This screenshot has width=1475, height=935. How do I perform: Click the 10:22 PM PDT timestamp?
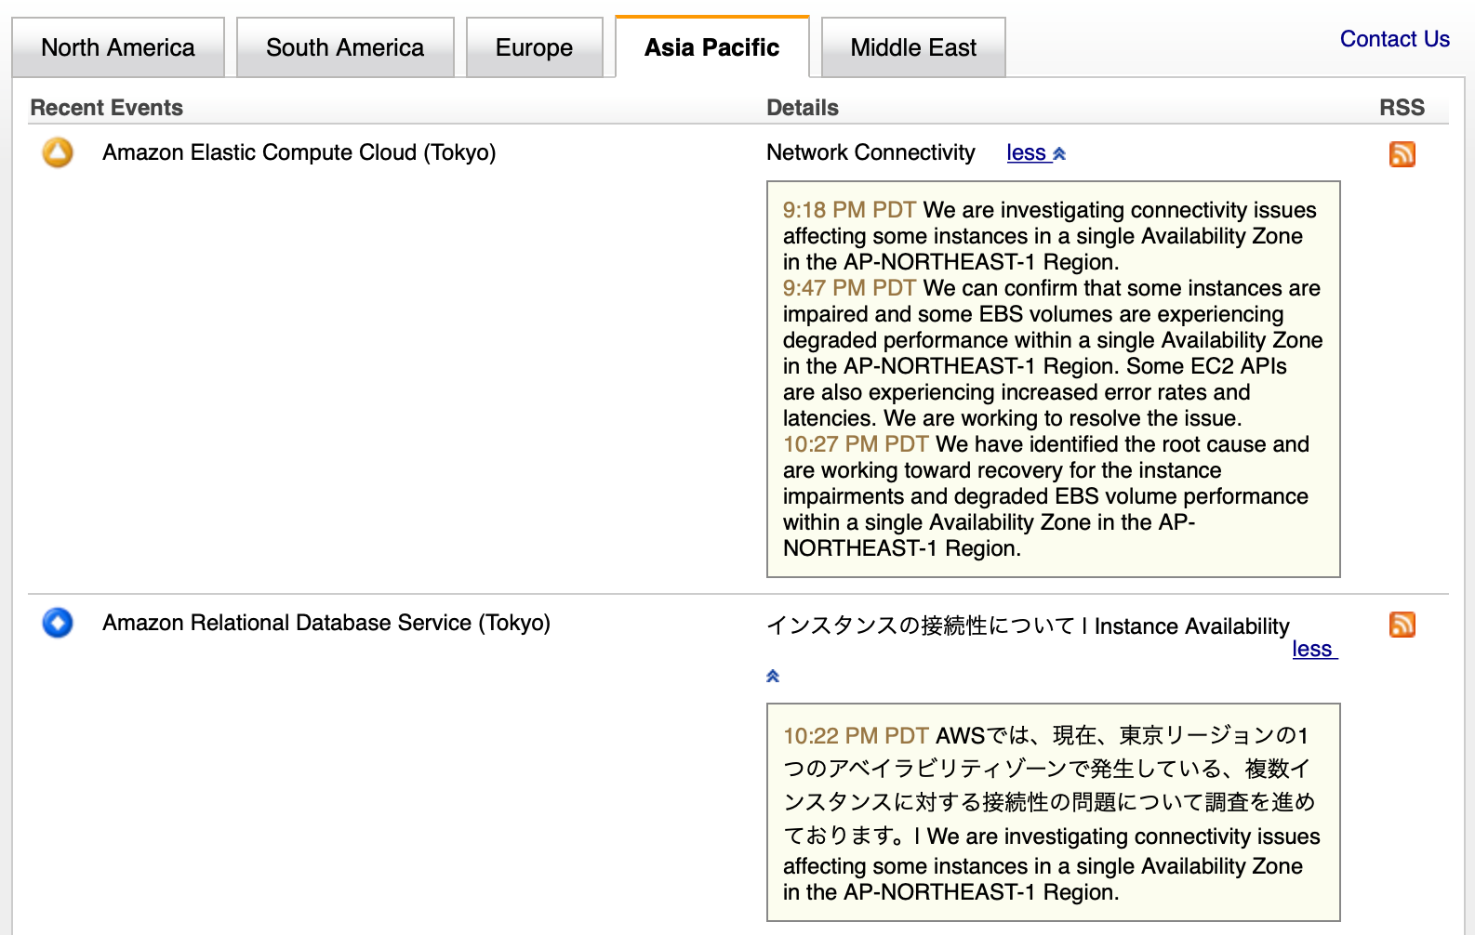[x=856, y=736]
